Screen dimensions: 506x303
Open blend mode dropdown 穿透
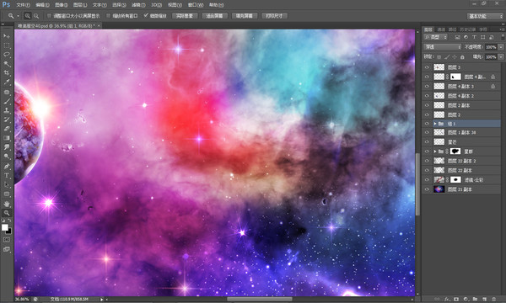click(443, 47)
